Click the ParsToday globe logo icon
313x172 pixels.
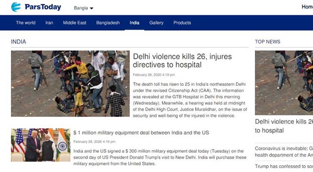[x=16, y=7]
